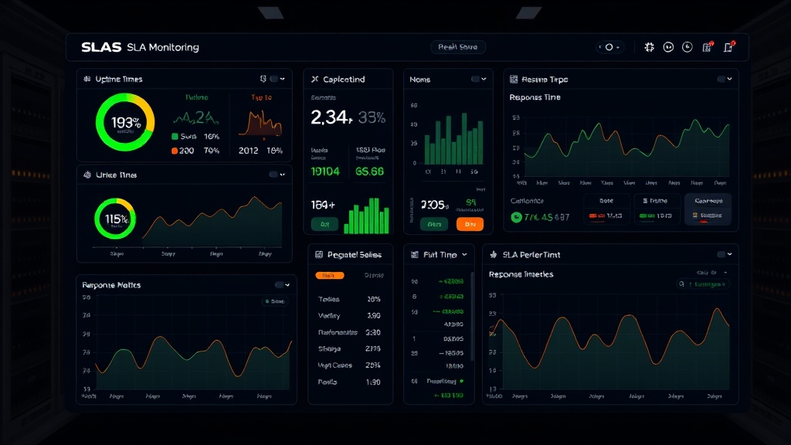
Task: Click the Stiaiga row in Pegatel Solies
Action: [x=349, y=348]
